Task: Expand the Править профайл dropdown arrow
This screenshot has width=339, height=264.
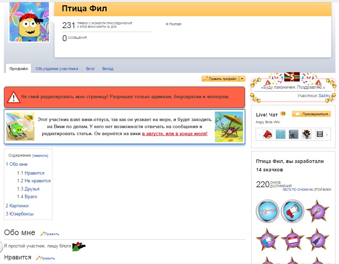Action: pyautogui.click(x=242, y=79)
